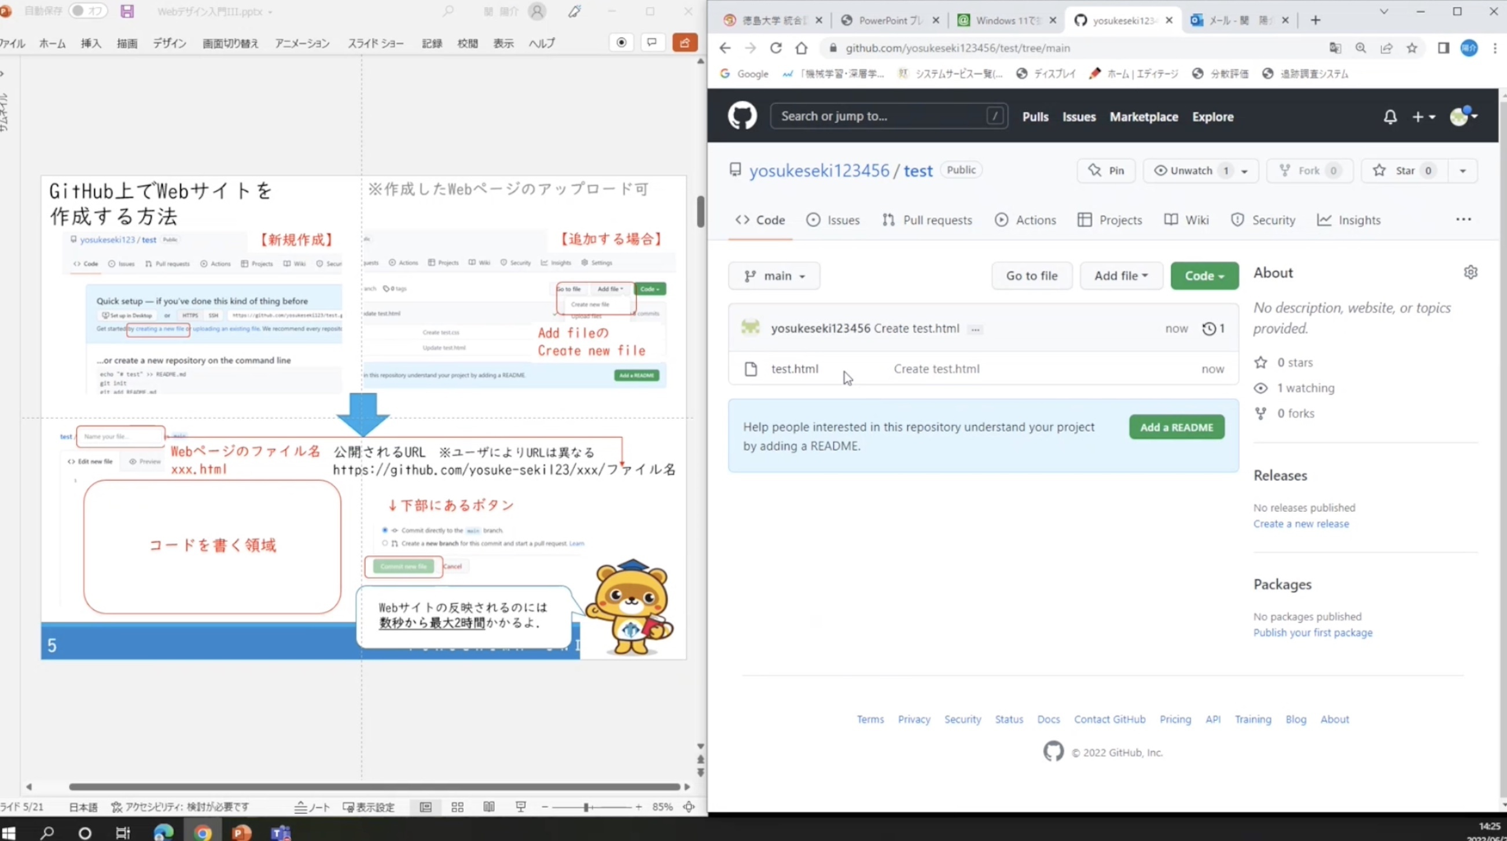The width and height of the screenshot is (1507, 841).
Task: Pin the test repository
Action: (x=1106, y=170)
